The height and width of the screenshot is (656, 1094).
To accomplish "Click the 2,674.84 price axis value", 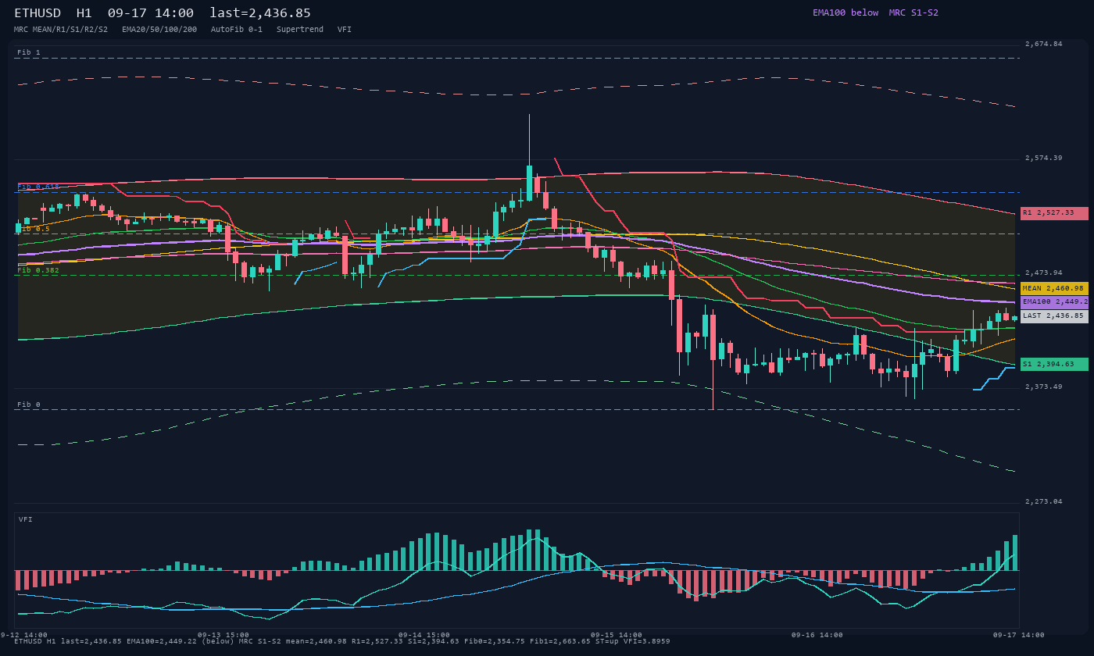I will point(1044,44).
